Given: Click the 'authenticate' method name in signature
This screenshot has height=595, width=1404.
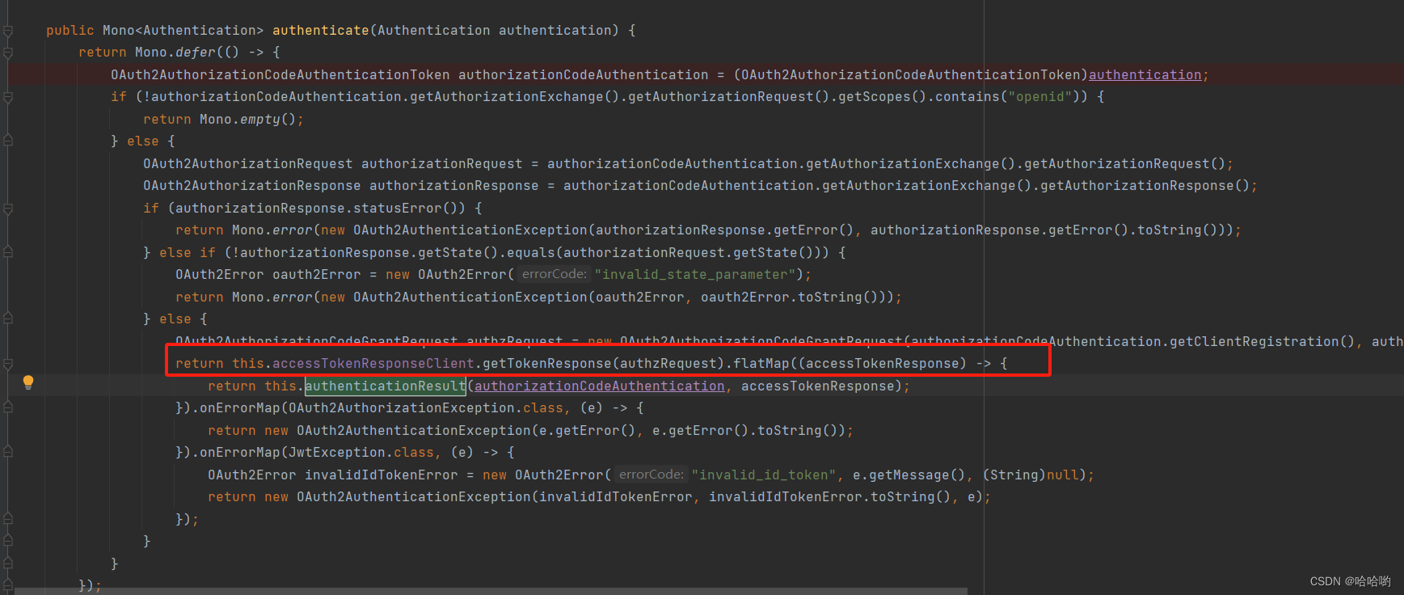Looking at the screenshot, I should (x=320, y=31).
